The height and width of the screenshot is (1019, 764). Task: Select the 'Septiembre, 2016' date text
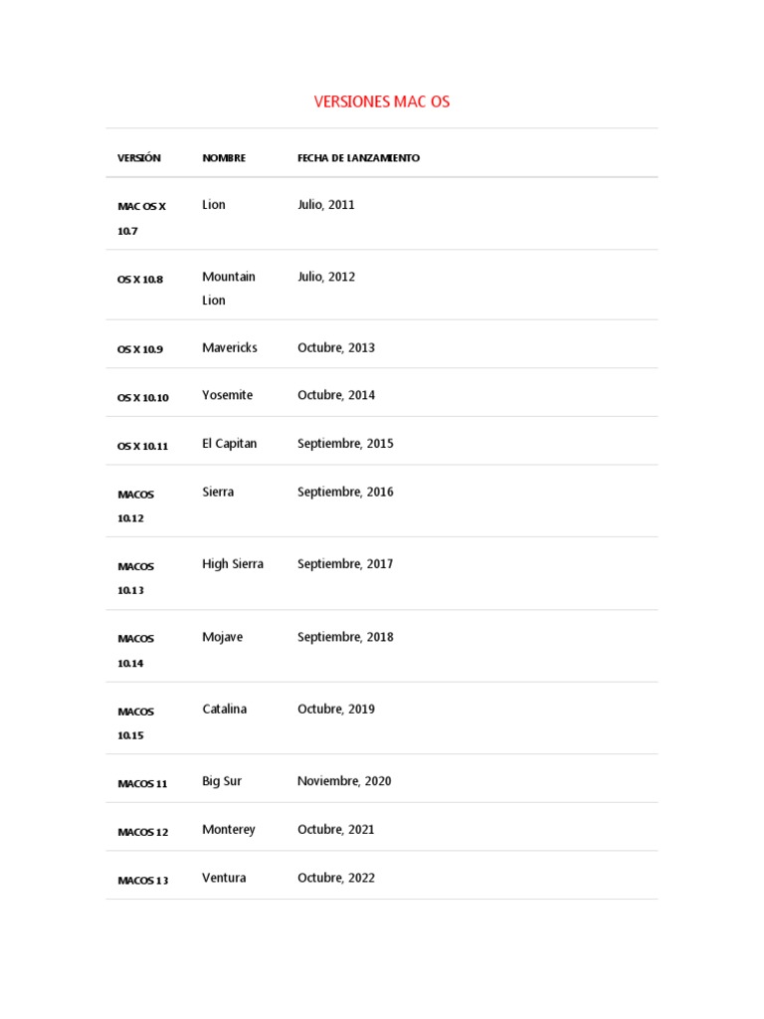click(x=345, y=492)
